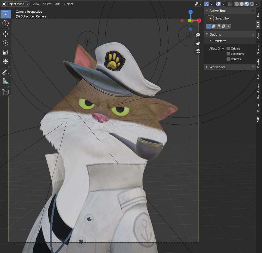Select the Add Cube tool

[5, 92]
